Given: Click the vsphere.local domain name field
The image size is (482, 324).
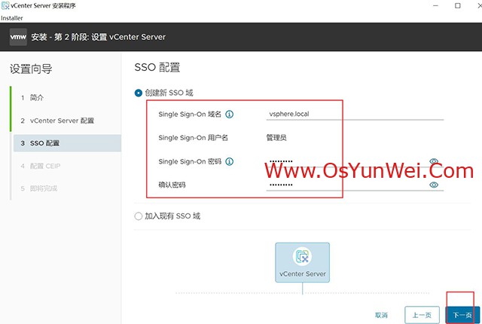Looking at the screenshot, I should [x=355, y=114].
